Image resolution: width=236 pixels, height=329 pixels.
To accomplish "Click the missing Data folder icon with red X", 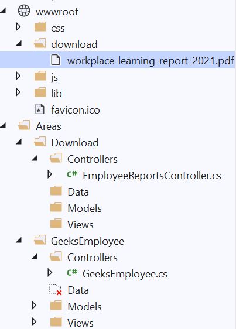I will [x=56, y=290].
